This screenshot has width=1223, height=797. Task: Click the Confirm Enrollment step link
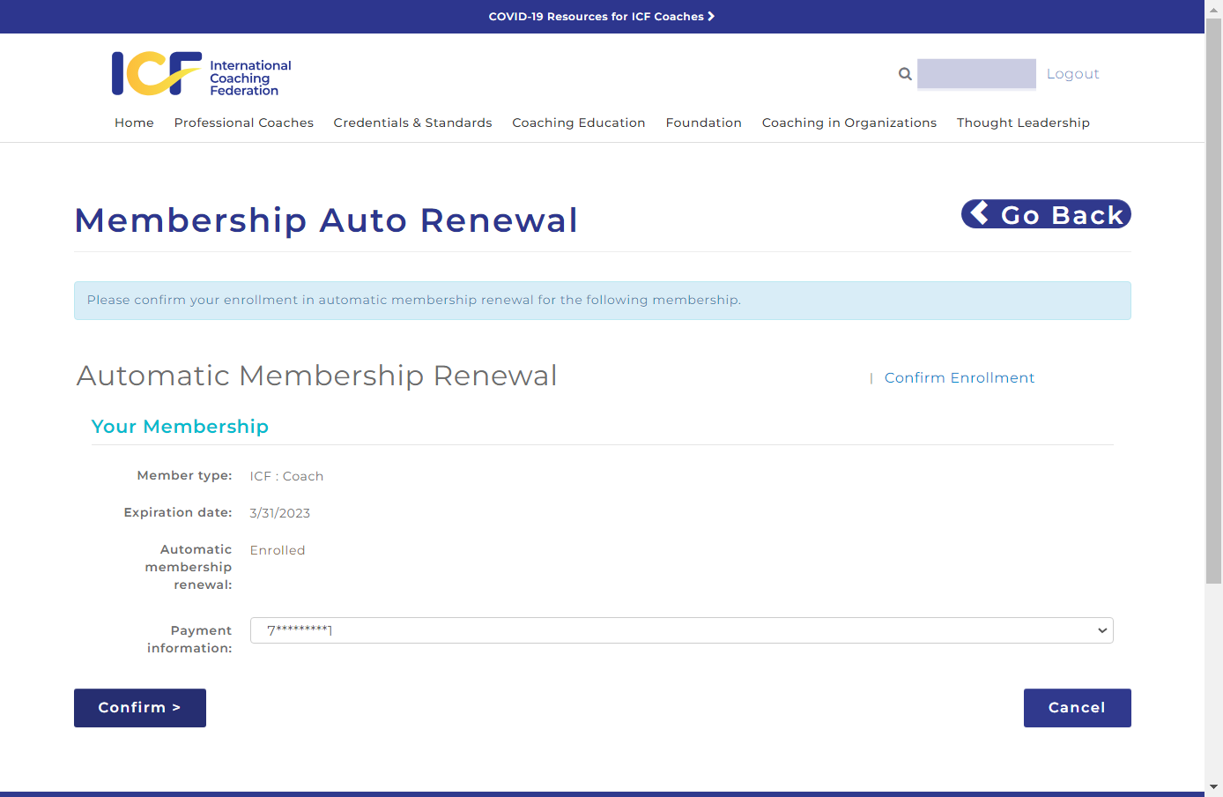[960, 377]
